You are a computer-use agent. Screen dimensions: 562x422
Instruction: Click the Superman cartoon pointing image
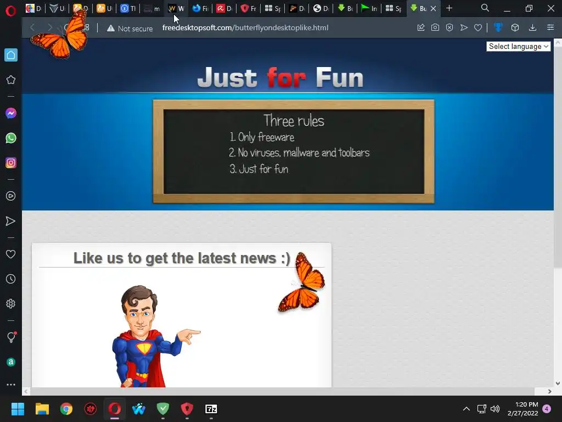point(156,336)
